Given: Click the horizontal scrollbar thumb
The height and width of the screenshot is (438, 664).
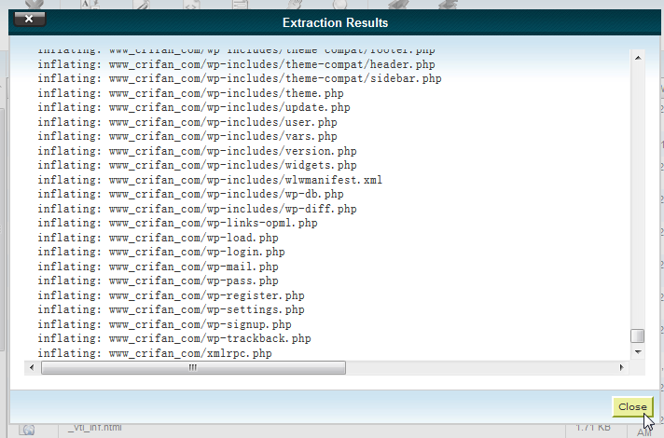Looking at the screenshot, I should point(193,367).
